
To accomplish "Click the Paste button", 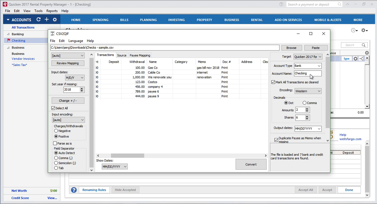I will coord(316,48).
